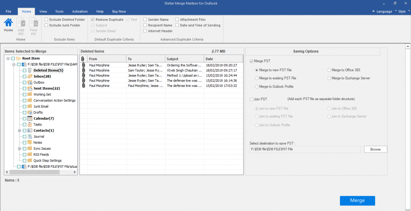Select Merge to new PST File

click(x=256, y=70)
